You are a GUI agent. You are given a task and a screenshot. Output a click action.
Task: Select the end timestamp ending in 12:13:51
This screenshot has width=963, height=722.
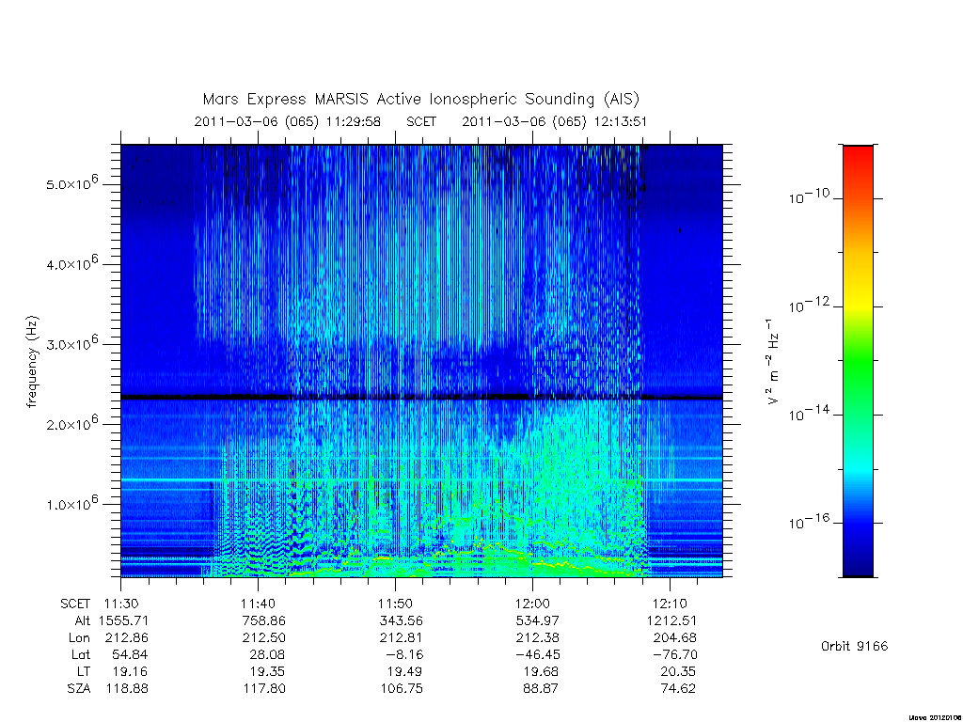point(555,121)
